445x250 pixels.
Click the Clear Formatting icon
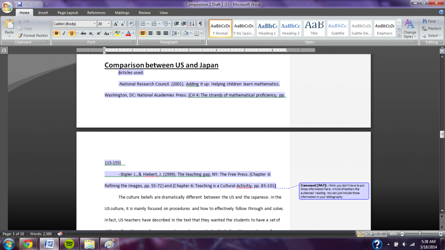(131, 24)
